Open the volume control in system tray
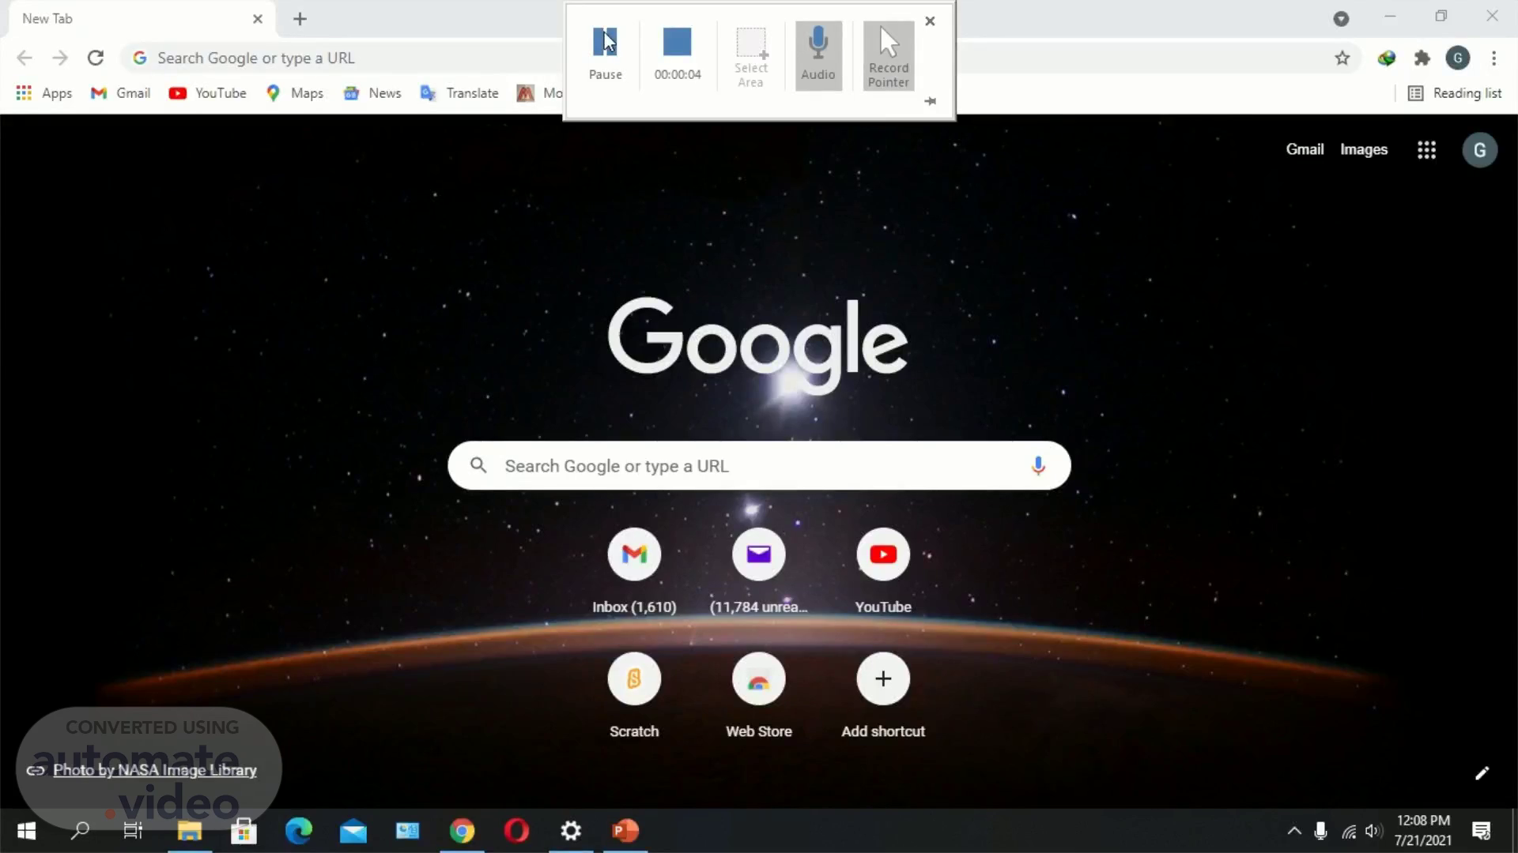1518x853 pixels. [1374, 831]
